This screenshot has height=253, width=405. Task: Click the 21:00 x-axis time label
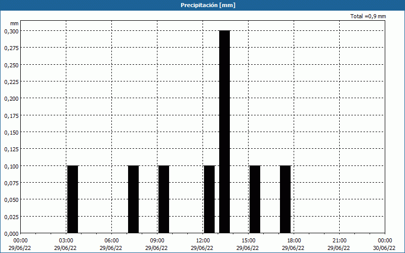[x=339, y=241]
